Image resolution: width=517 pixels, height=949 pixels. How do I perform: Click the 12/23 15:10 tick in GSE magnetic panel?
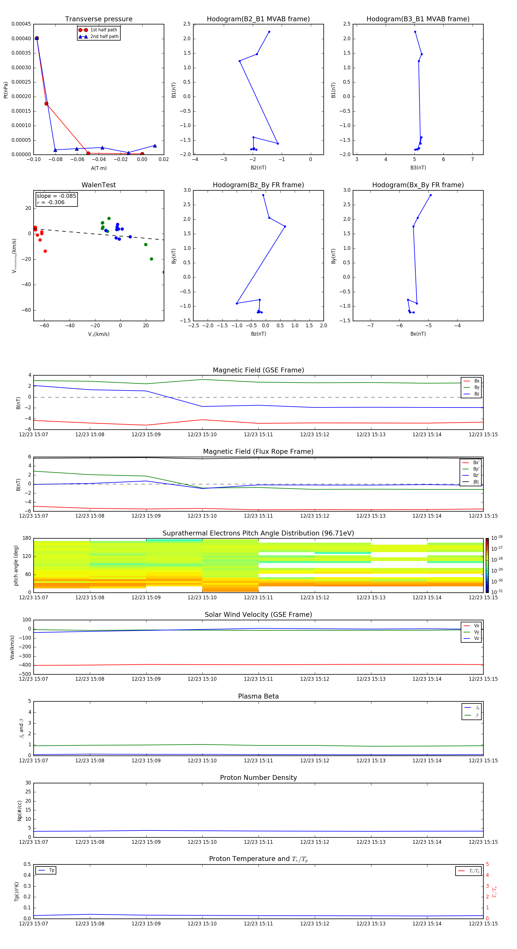[x=202, y=435]
